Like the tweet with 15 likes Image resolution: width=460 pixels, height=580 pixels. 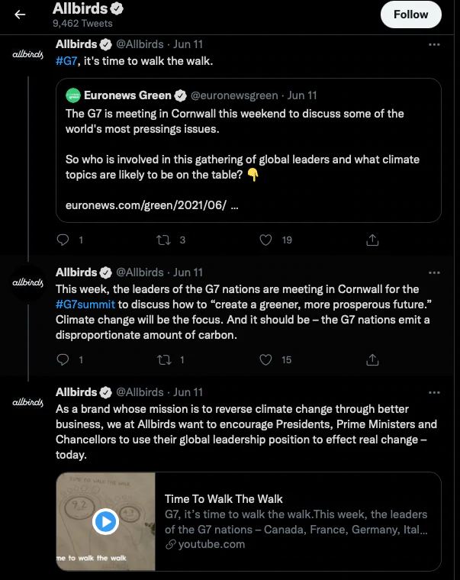tap(265, 359)
